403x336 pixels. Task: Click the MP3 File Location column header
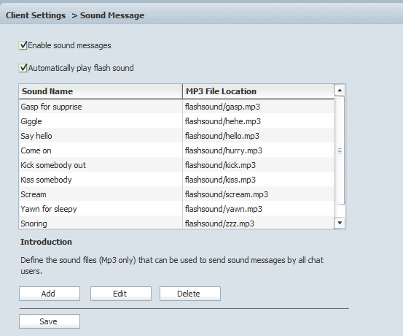tap(258, 91)
